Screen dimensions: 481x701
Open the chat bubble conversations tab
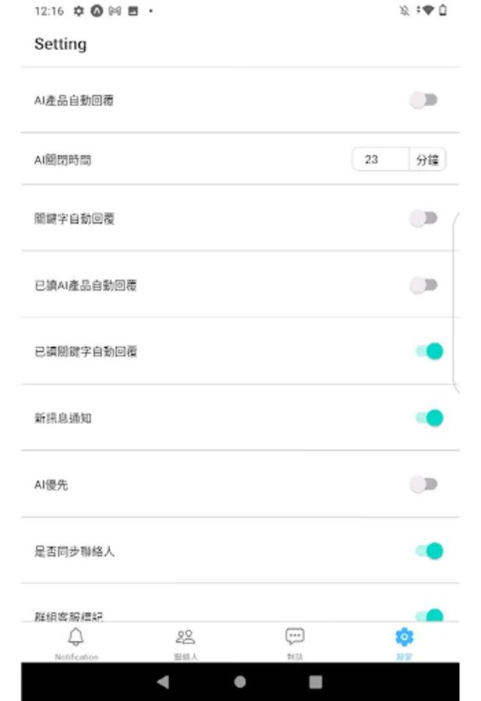295,643
